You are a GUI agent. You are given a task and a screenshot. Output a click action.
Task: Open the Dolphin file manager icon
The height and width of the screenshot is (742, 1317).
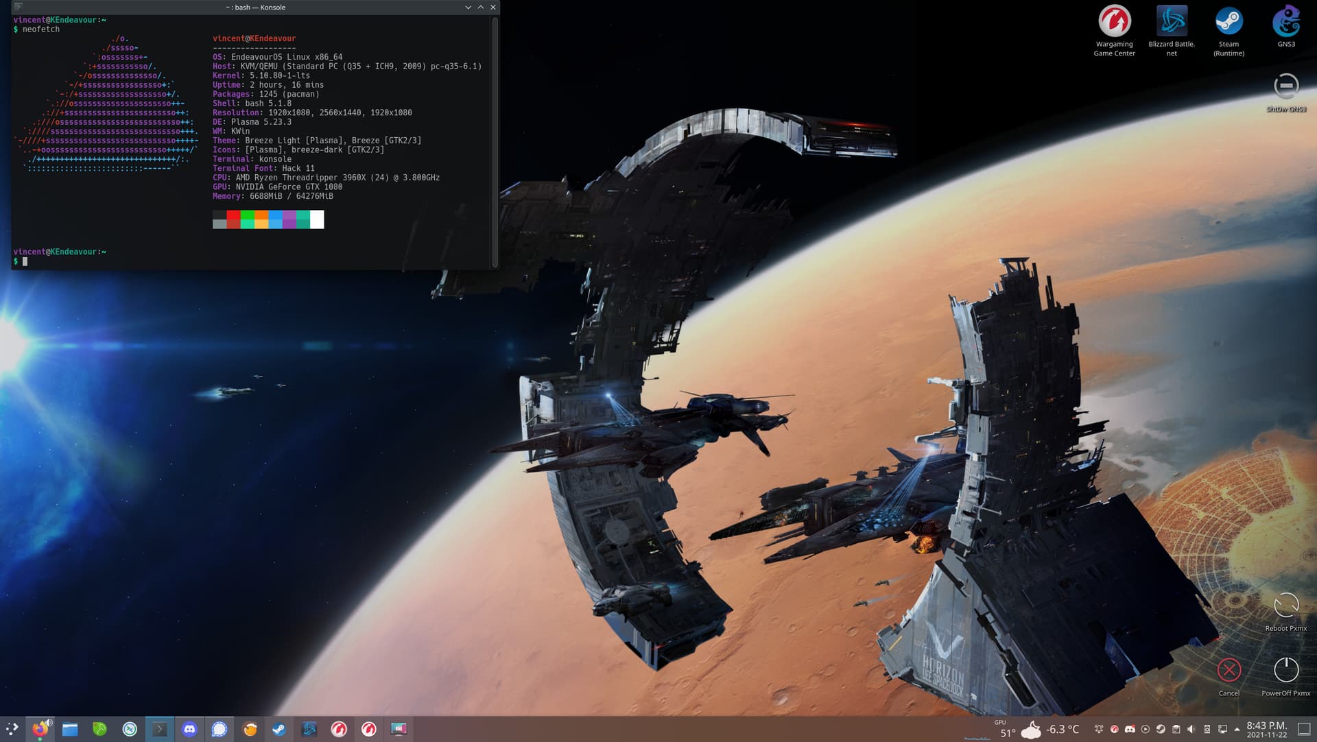70,729
